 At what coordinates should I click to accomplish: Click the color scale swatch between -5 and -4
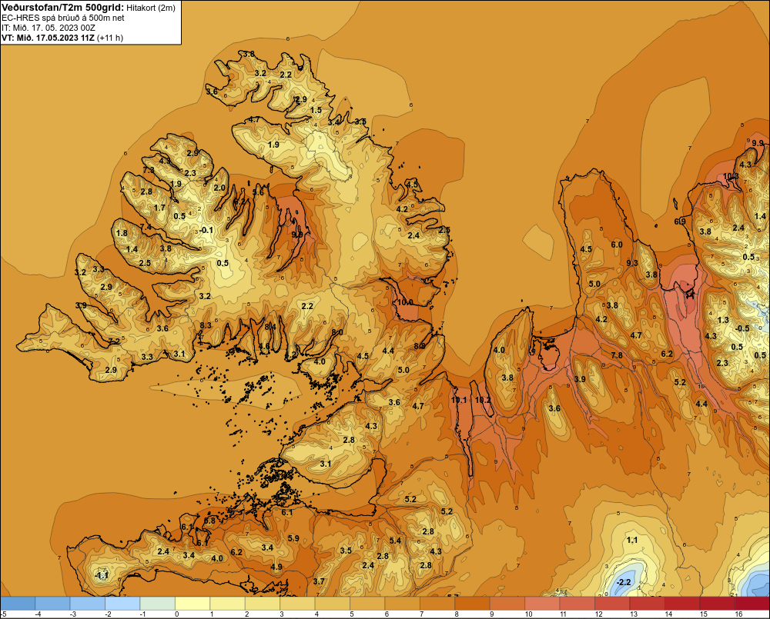(x=18, y=603)
